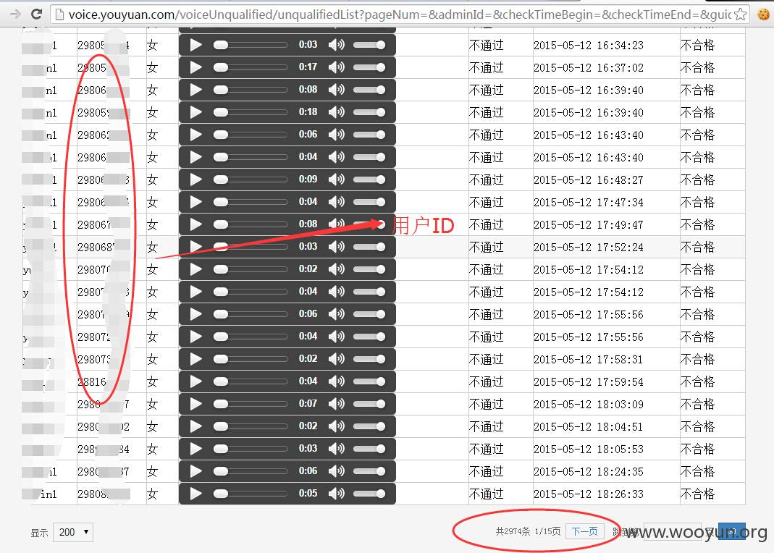Play the audio in the 17:47:34 row
Screen dimensions: 774x553
coord(195,202)
